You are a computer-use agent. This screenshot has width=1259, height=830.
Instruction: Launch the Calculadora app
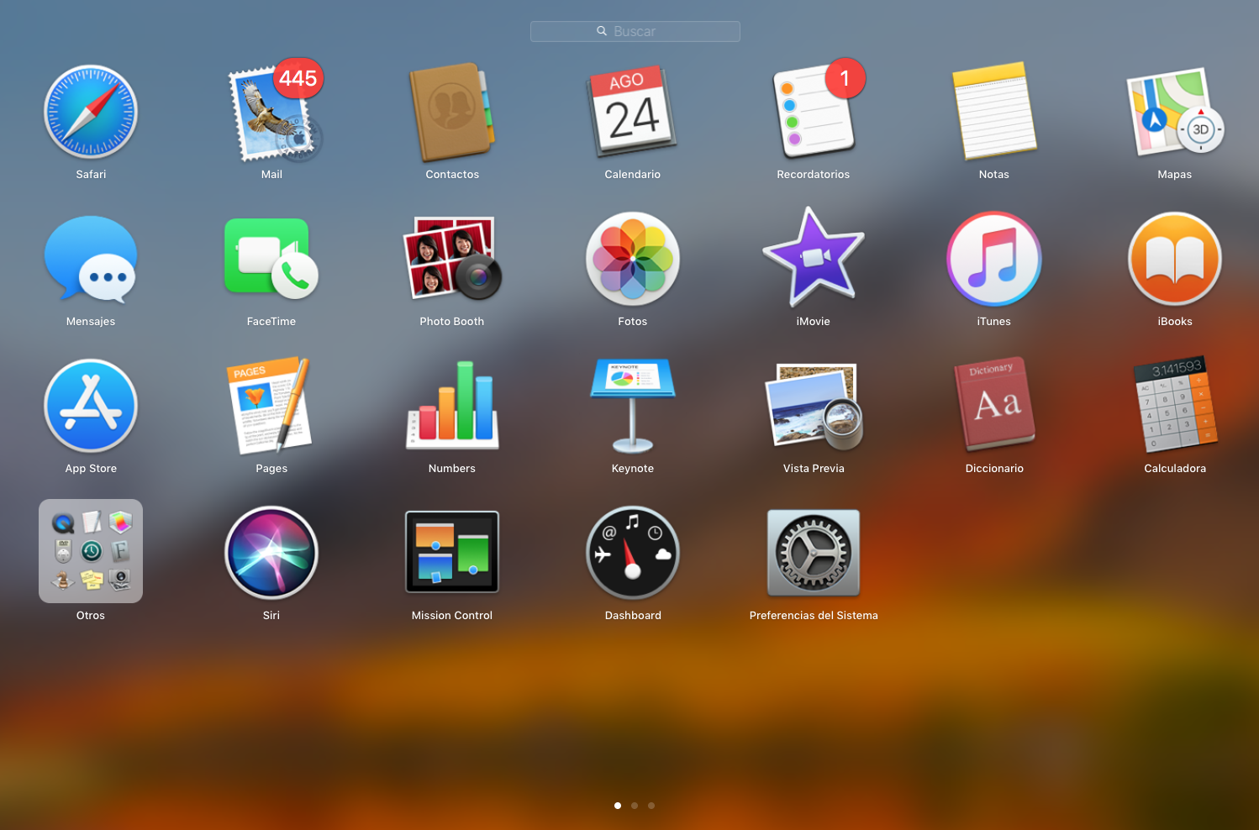tap(1175, 406)
